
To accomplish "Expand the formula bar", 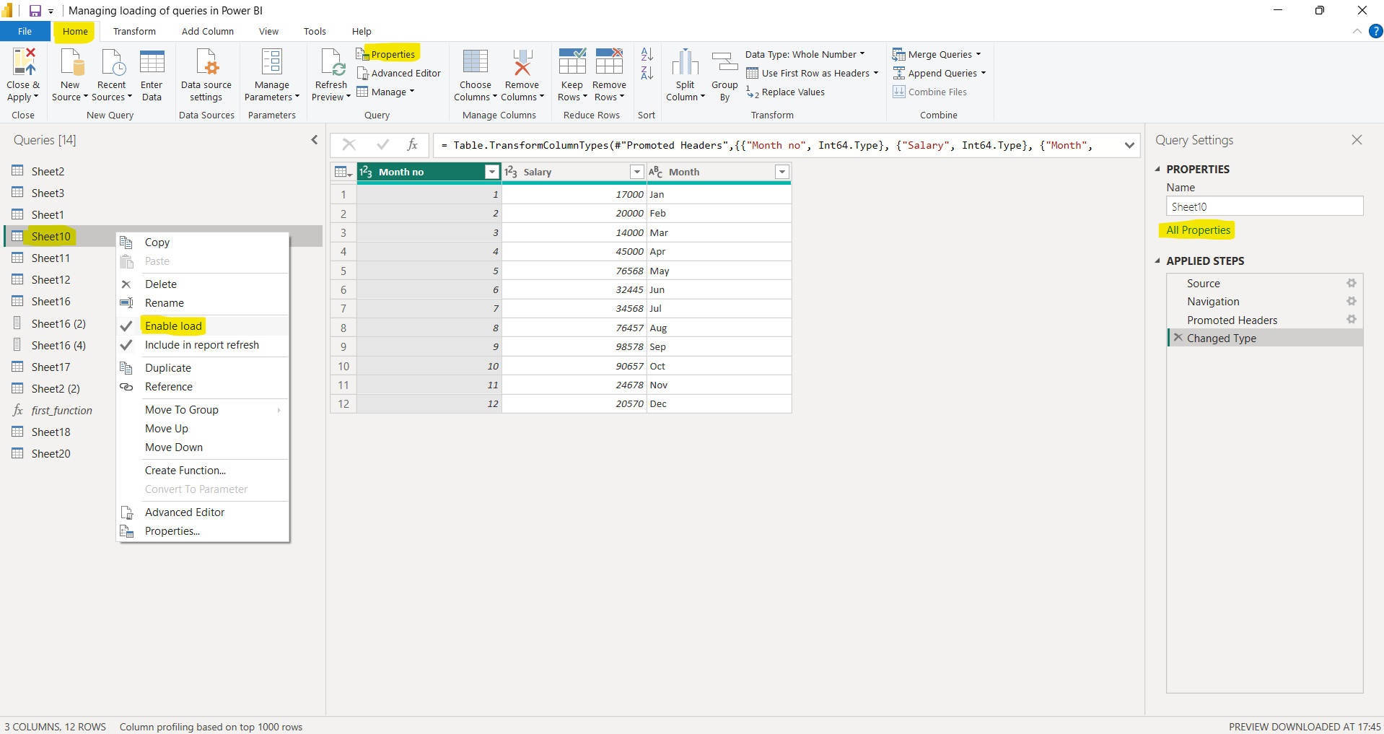I will pos(1129,145).
